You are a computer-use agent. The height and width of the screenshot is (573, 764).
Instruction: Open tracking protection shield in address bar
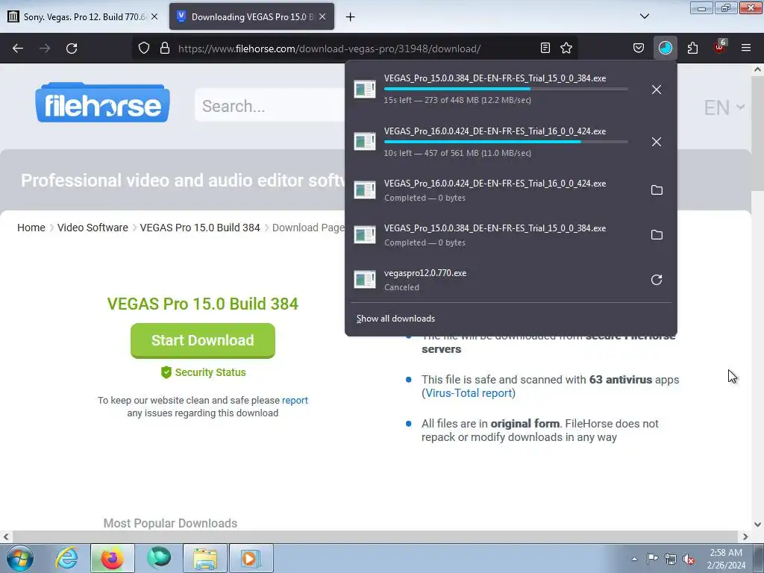(144, 48)
